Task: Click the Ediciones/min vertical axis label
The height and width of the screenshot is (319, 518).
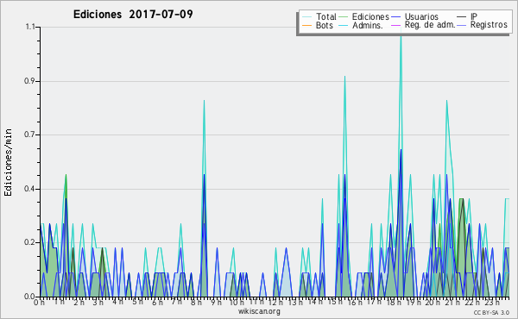Action: (8, 162)
